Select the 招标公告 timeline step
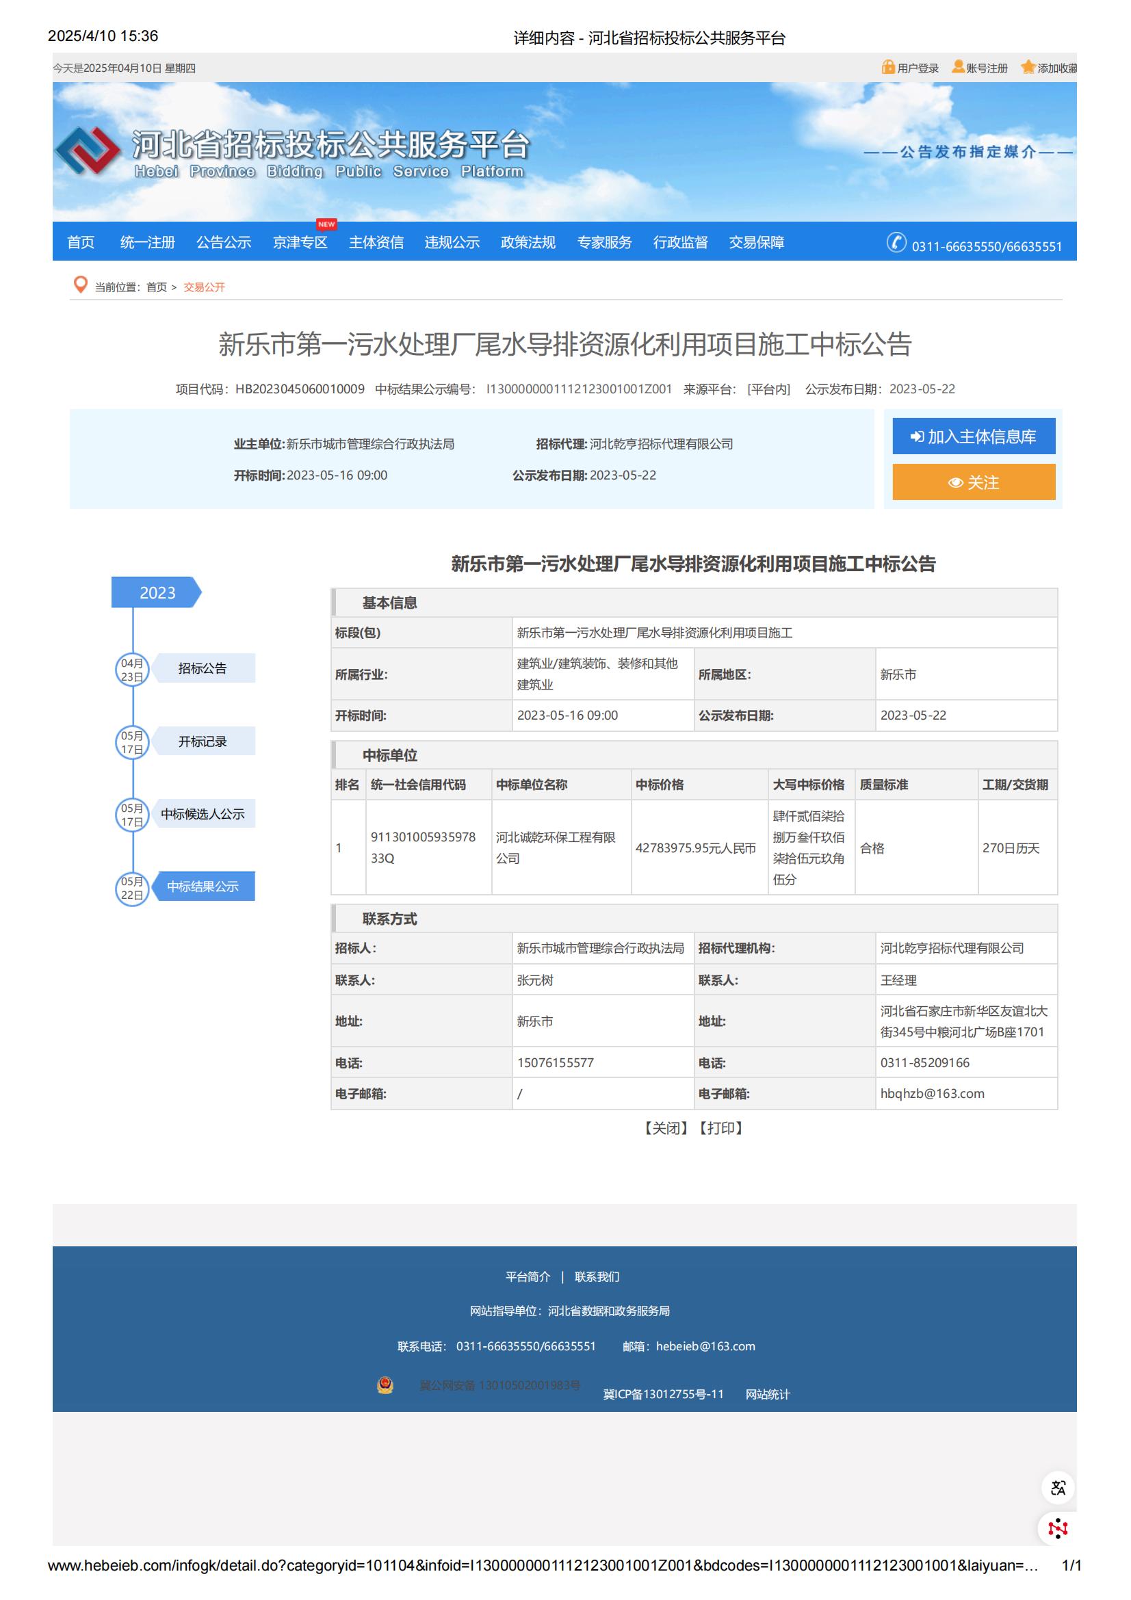 (202, 668)
